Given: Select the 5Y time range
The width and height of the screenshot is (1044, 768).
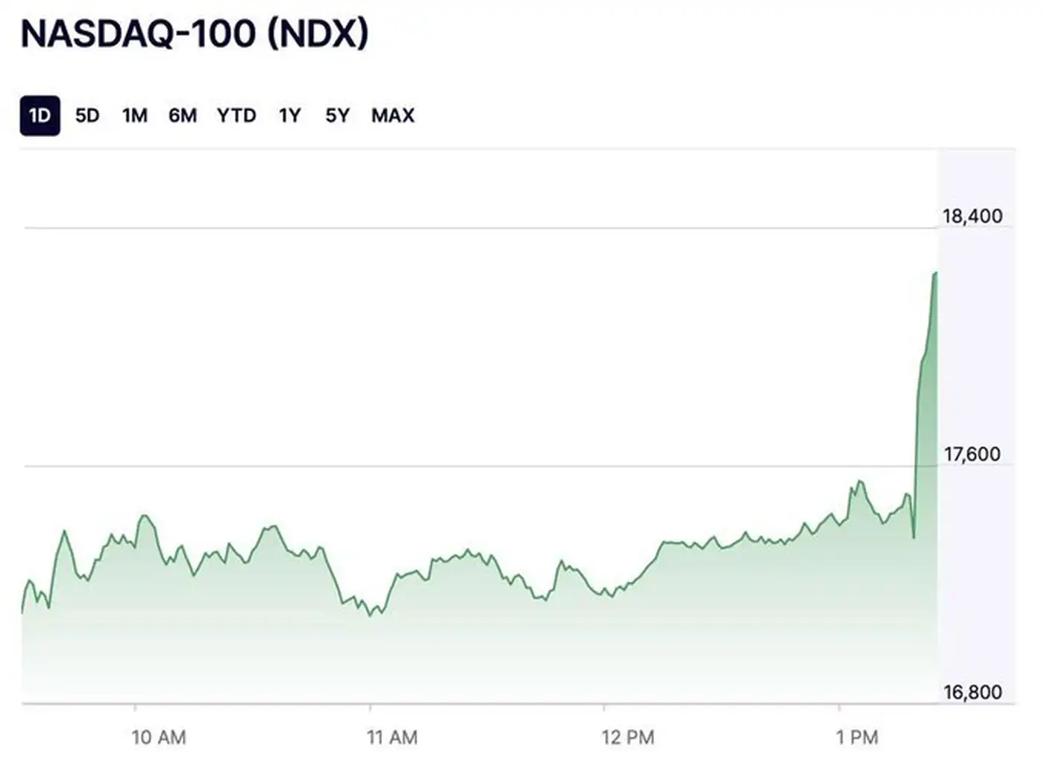Looking at the screenshot, I should pyautogui.click(x=337, y=115).
